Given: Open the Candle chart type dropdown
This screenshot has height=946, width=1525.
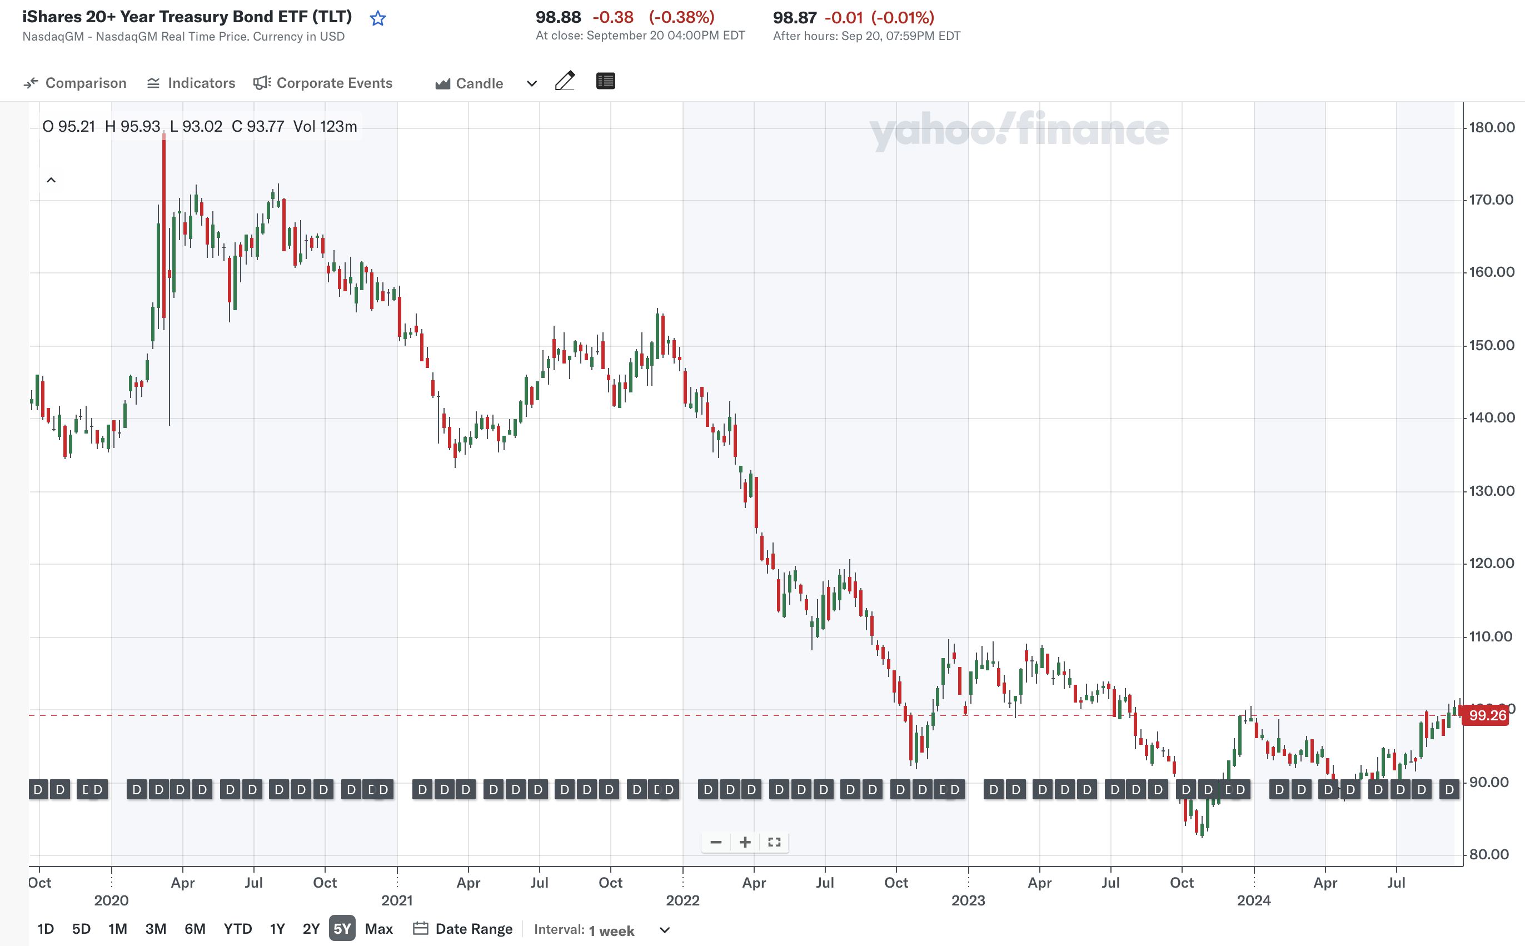Looking at the screenshot, I should click(531, 83).
